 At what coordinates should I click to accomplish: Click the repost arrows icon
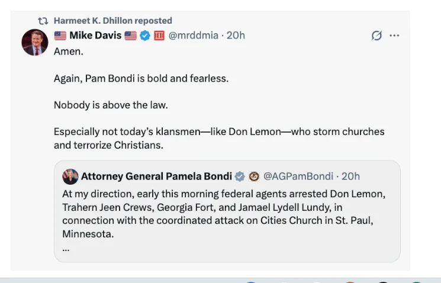[43, 21]
